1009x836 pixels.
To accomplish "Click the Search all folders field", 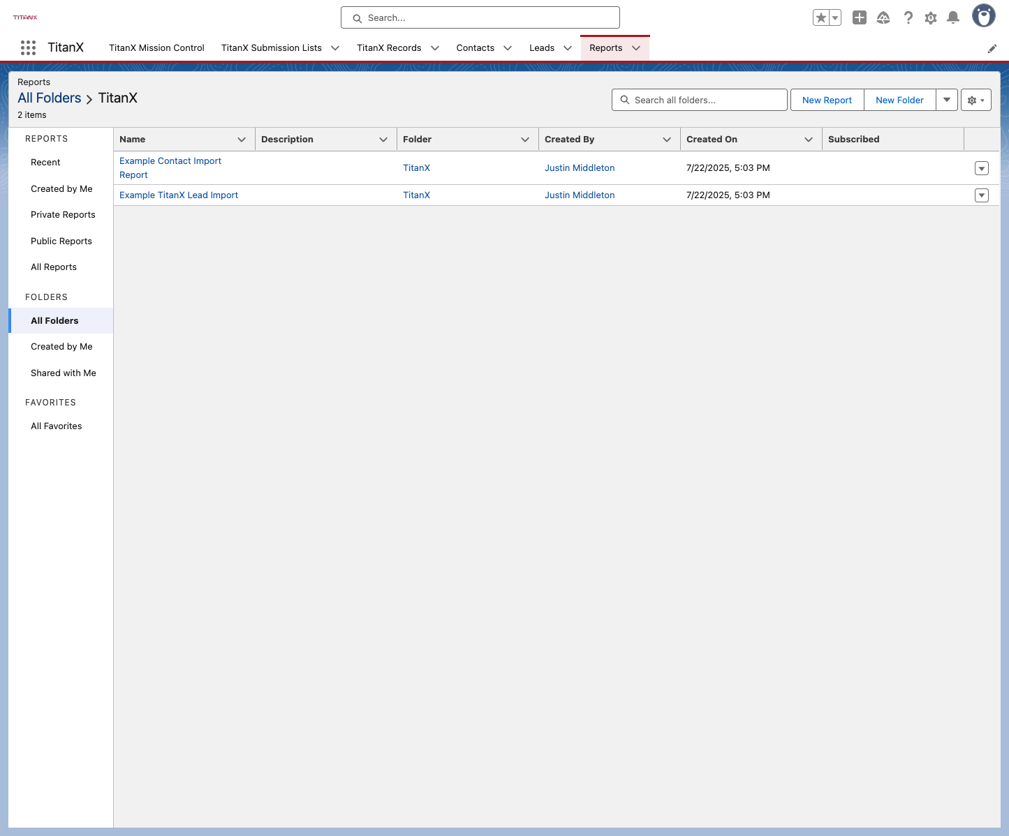I will (700, 100).
